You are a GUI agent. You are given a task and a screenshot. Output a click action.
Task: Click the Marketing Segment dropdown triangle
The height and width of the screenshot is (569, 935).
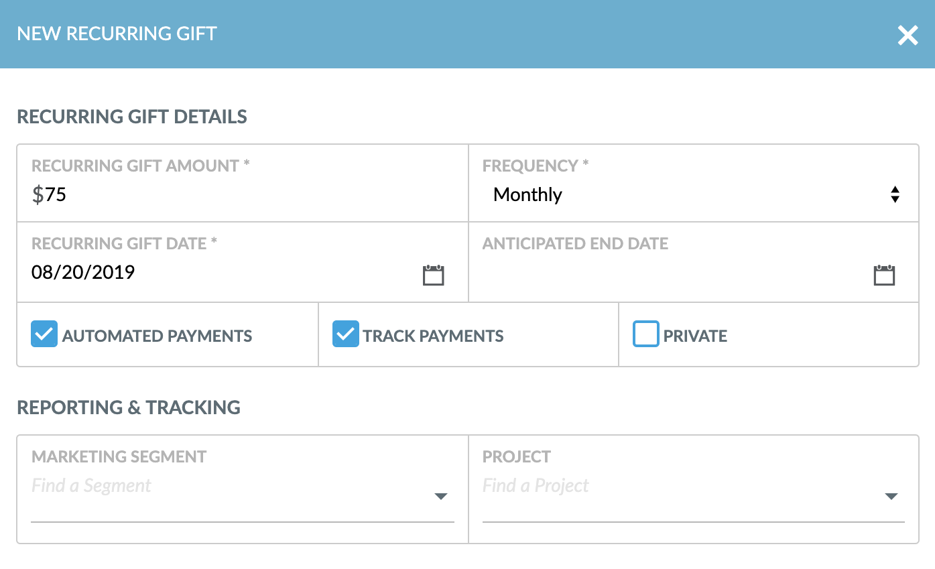(x=440, y=497)
